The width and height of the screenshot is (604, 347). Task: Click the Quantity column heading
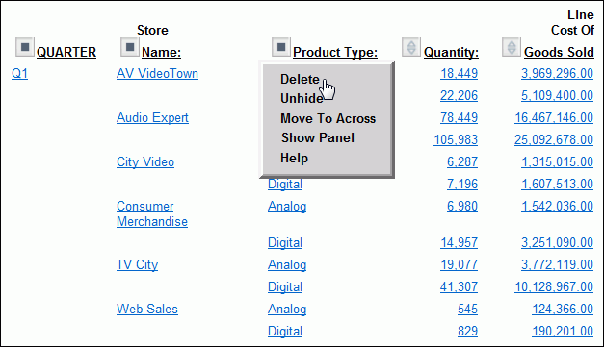coord(451,52)
